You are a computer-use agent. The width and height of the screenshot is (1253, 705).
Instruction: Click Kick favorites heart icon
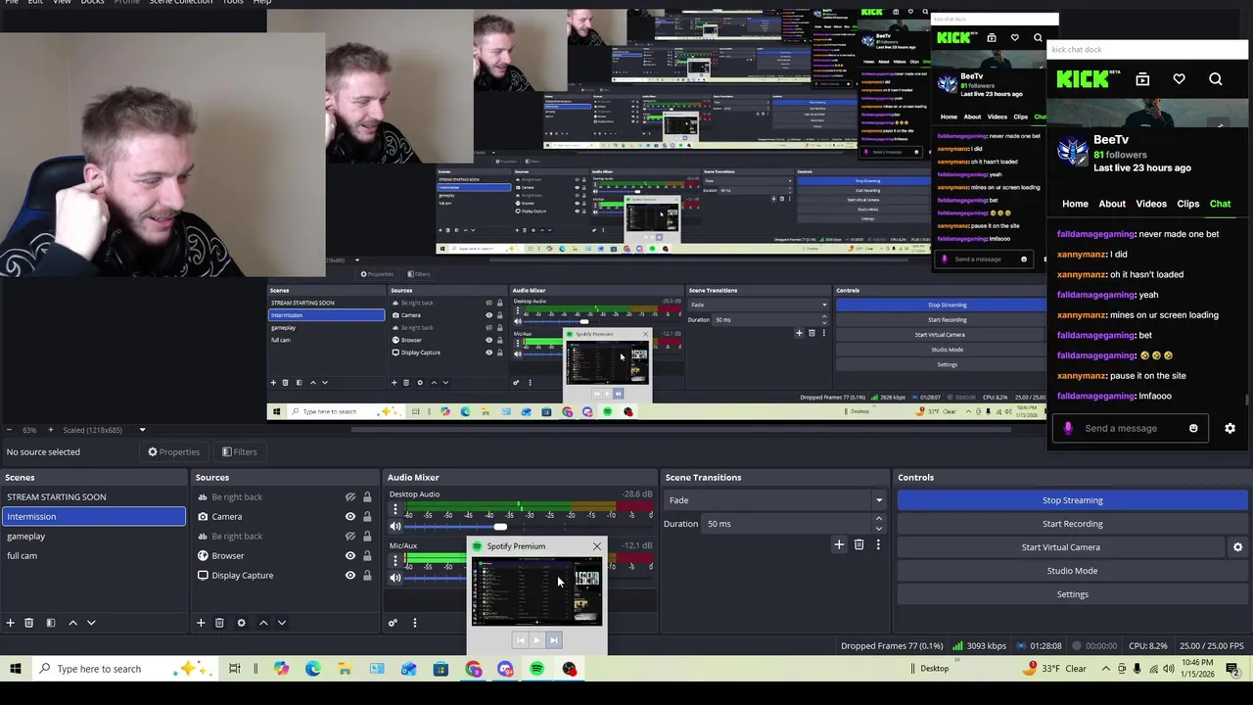[x=1179, y=79]
